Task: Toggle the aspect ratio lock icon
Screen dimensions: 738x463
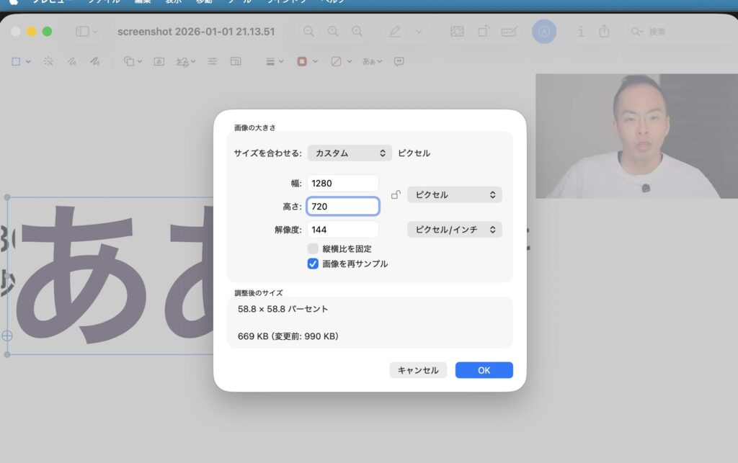Action: tap(395, 194)
